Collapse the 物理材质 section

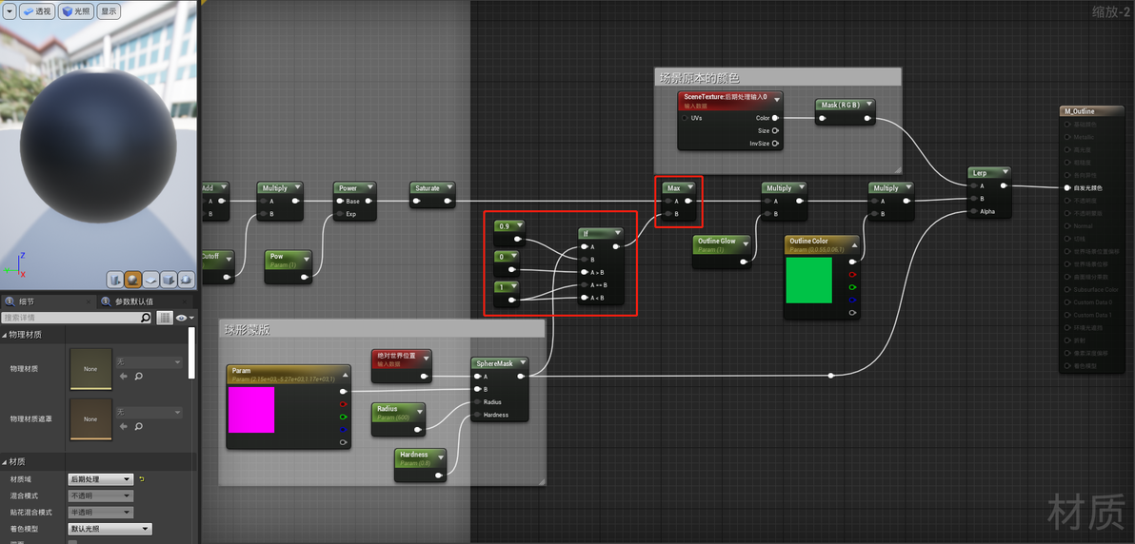click(x=5, y=335)
